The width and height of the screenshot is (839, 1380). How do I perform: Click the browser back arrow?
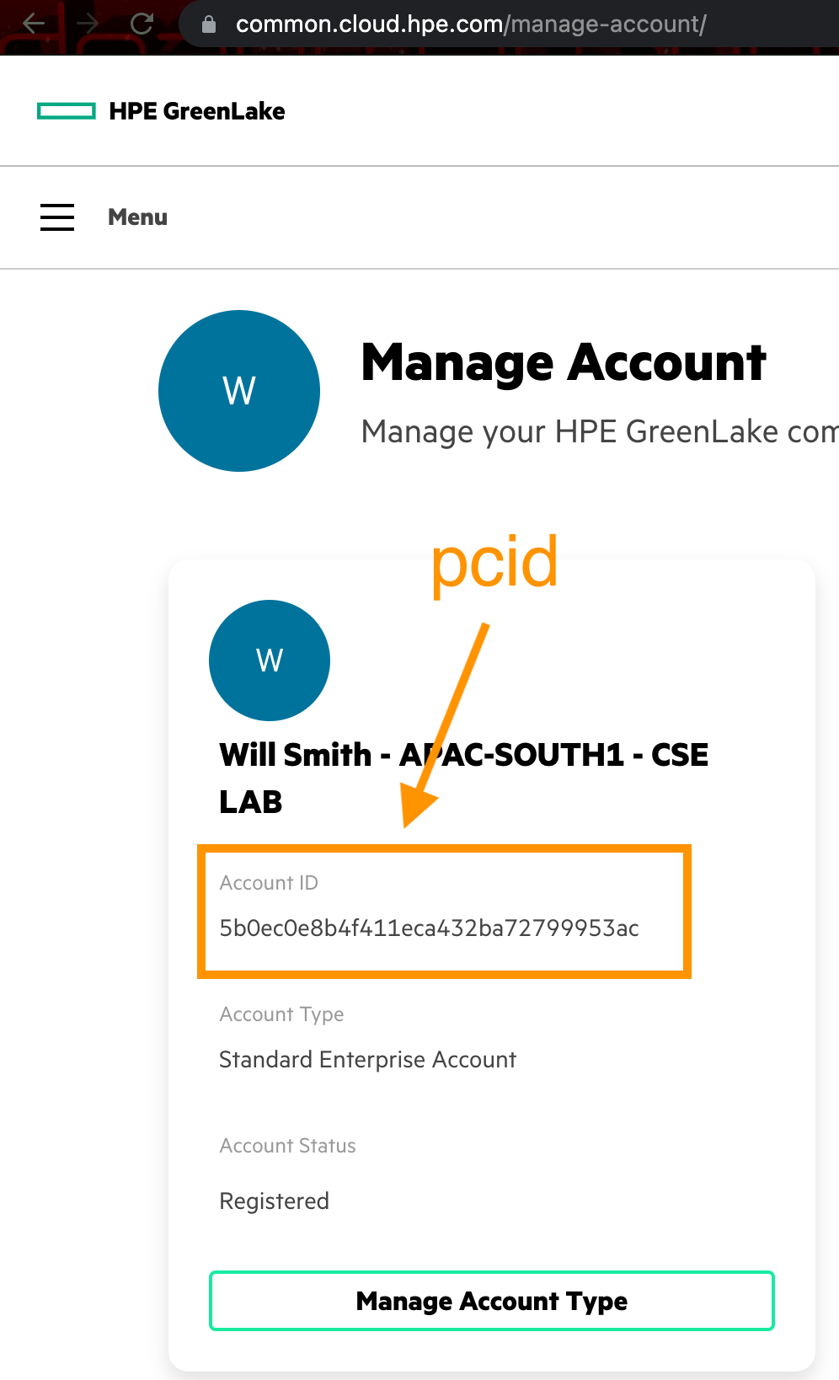(34, 24)
